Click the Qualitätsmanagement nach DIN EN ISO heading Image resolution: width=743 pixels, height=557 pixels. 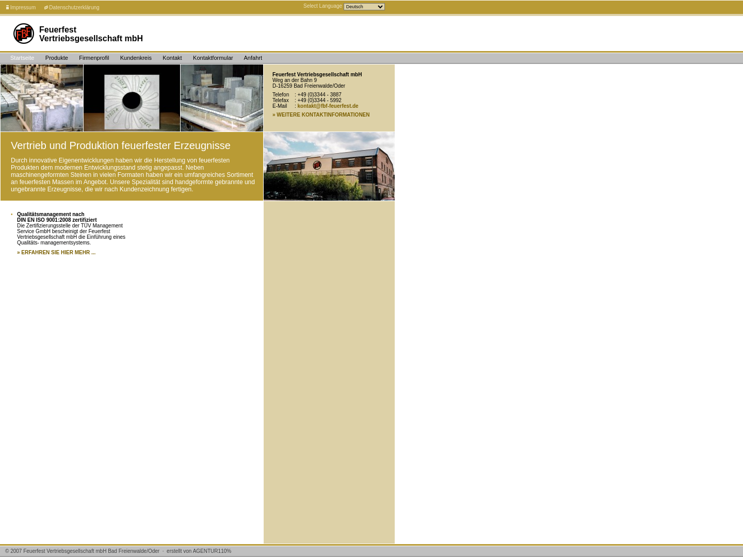57,217
